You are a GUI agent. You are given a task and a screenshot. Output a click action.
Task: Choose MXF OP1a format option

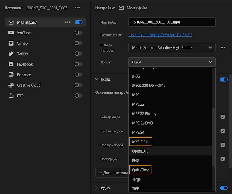click(x=140, y=142)
